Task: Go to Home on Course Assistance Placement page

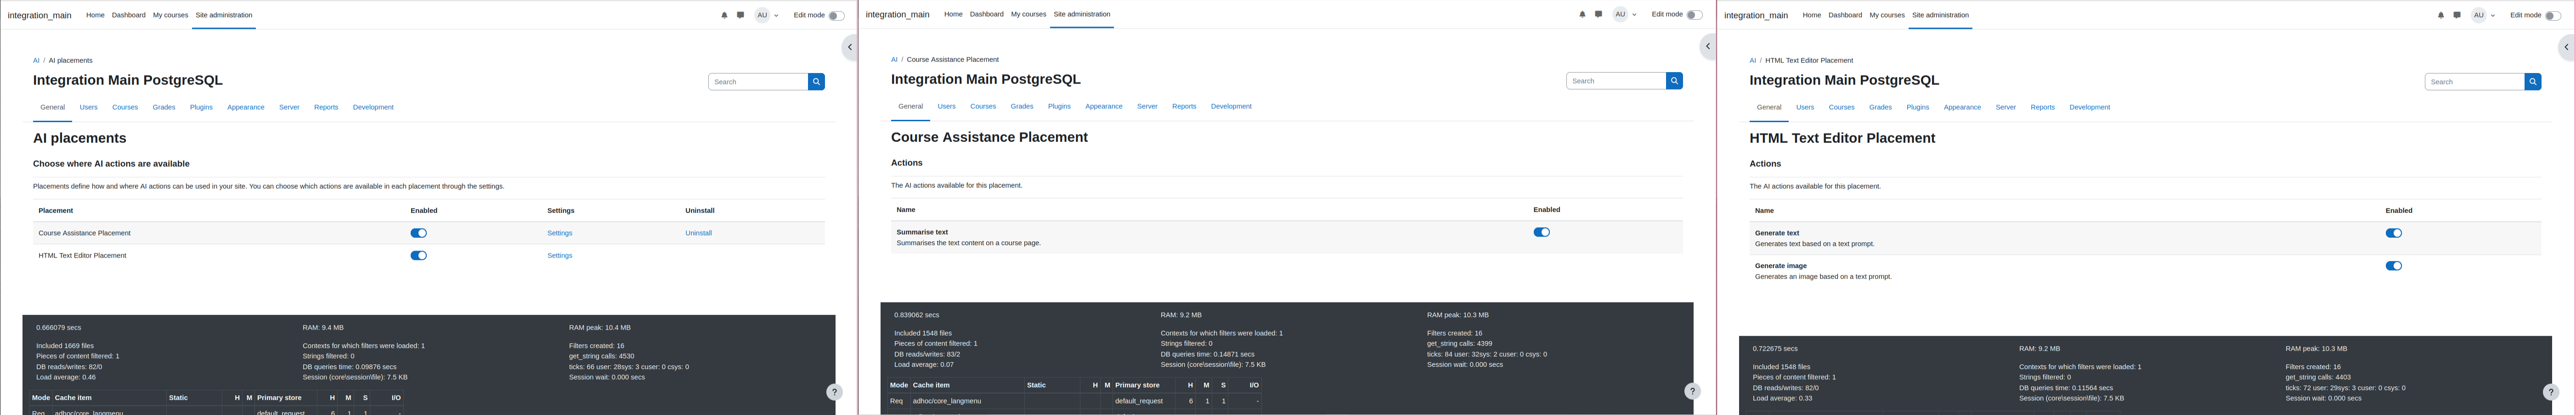Action: click(x=953, y=14)
